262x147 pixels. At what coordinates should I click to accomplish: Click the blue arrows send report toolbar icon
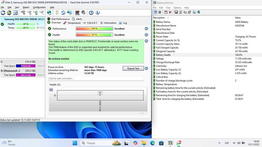click(63, 13)
